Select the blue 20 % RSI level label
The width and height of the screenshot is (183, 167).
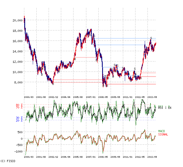coord(19,120)
